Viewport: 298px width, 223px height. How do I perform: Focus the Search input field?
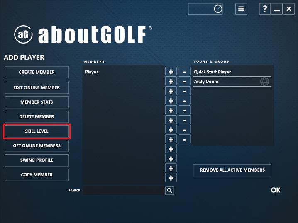click(x=124, y=190)
